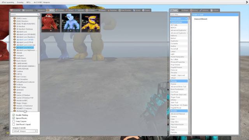The height and width of the screenshot is (140, 249).
Task: Open the NPCs tab in spawn menu
Action: (x=50, y=10)
